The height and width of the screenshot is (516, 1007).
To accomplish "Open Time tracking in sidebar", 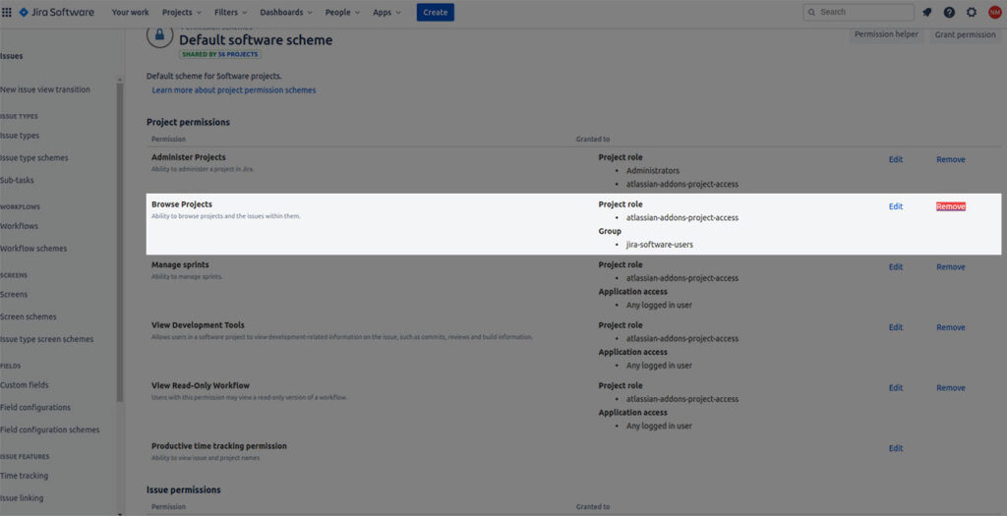I will [24, 477].
